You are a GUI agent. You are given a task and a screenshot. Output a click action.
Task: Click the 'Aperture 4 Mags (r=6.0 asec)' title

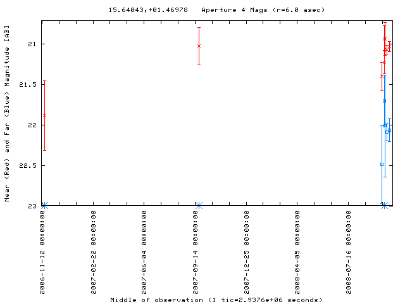(x=263, y=10)
